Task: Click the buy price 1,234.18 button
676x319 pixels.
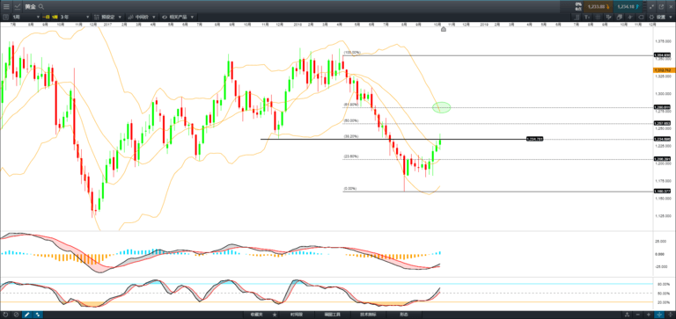Action: click(x=628, y=7)
